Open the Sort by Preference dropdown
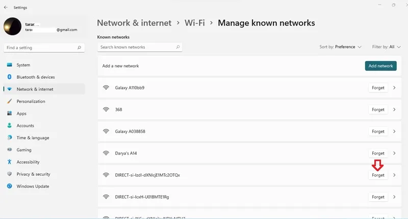 click(340, 47)
